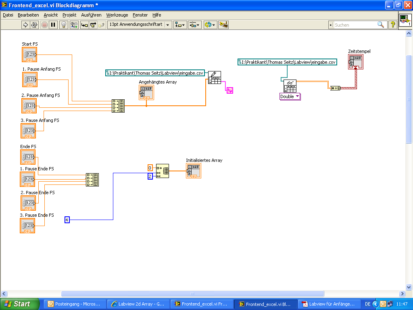This screenshot has width=413, height=310.
Task: Click into the Suchen search field
Action: pos(354,25)
